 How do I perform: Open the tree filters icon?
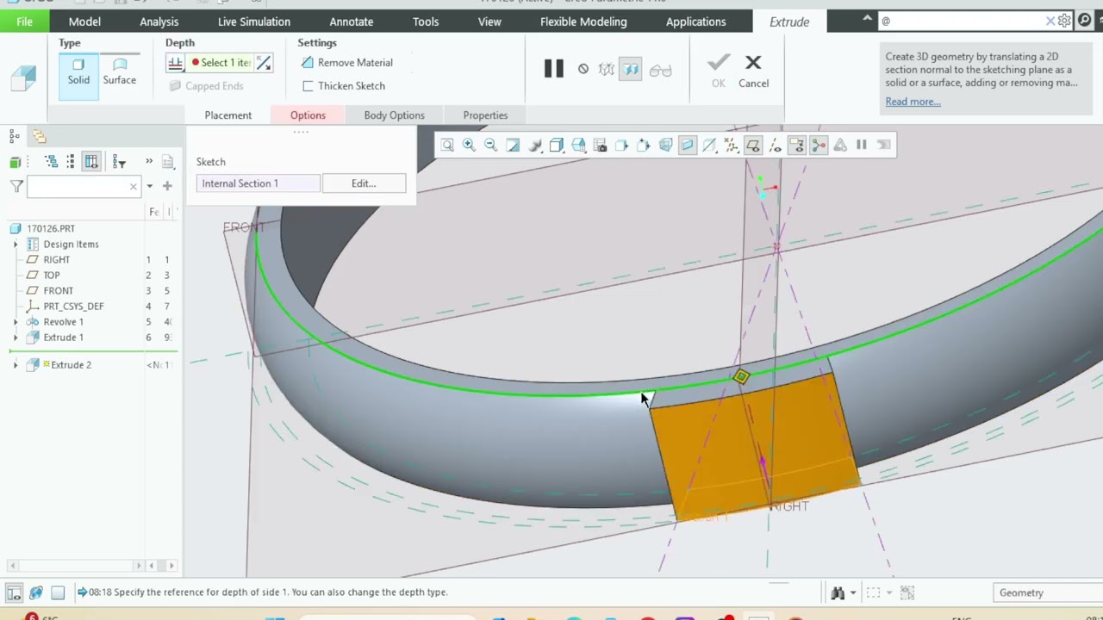119,161
